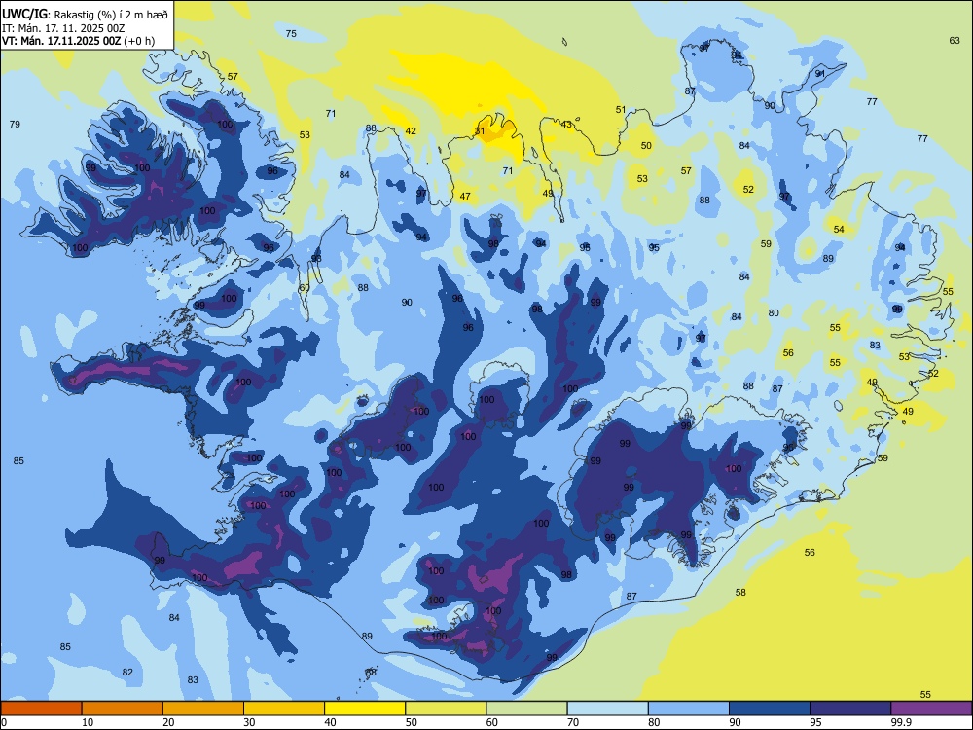
Task: Click the humidity value 51 on the map
Action: pos(621,109)
